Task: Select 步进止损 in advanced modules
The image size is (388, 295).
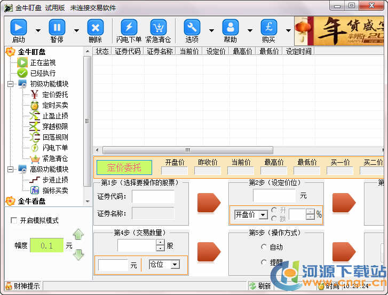Action: 55,180
